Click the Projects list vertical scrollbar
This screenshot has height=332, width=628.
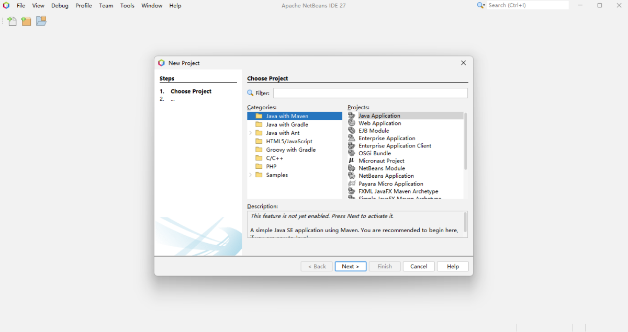click(x=465, y=141)
